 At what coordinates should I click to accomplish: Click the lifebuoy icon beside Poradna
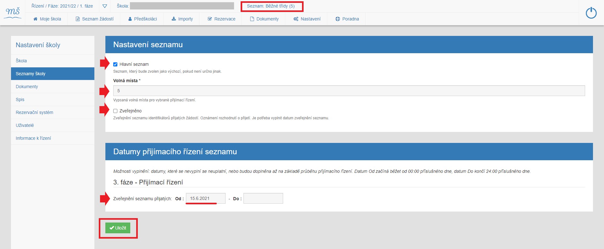coord(338,19)
